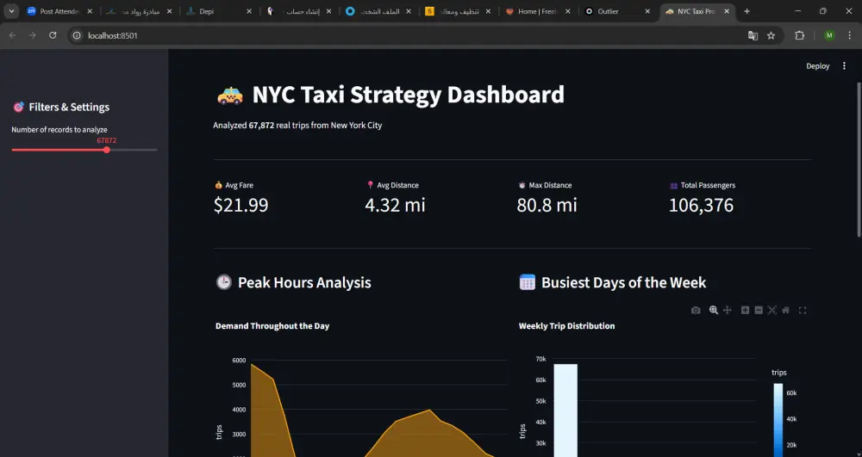Click the trips color scale bar
This screenshot has height=457, width=862.
[778, 420]
